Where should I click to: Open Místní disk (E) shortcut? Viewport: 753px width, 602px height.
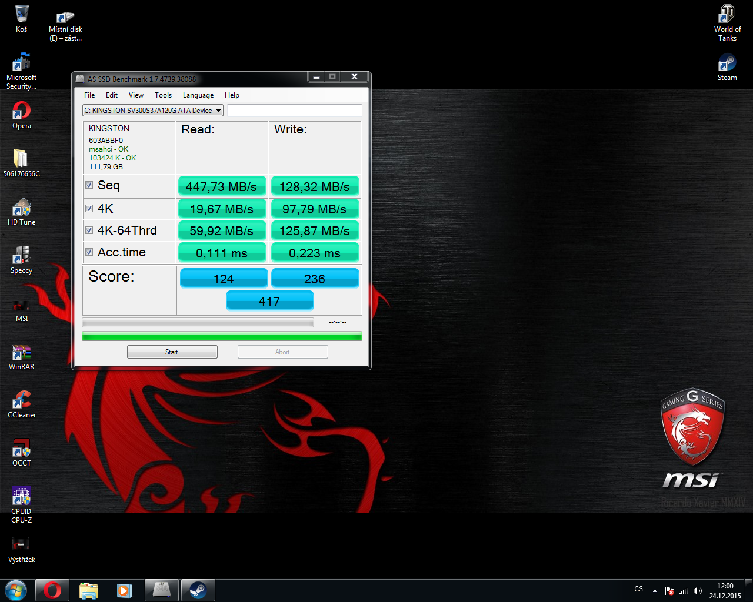pyautogui.click(x=65, y=26)
